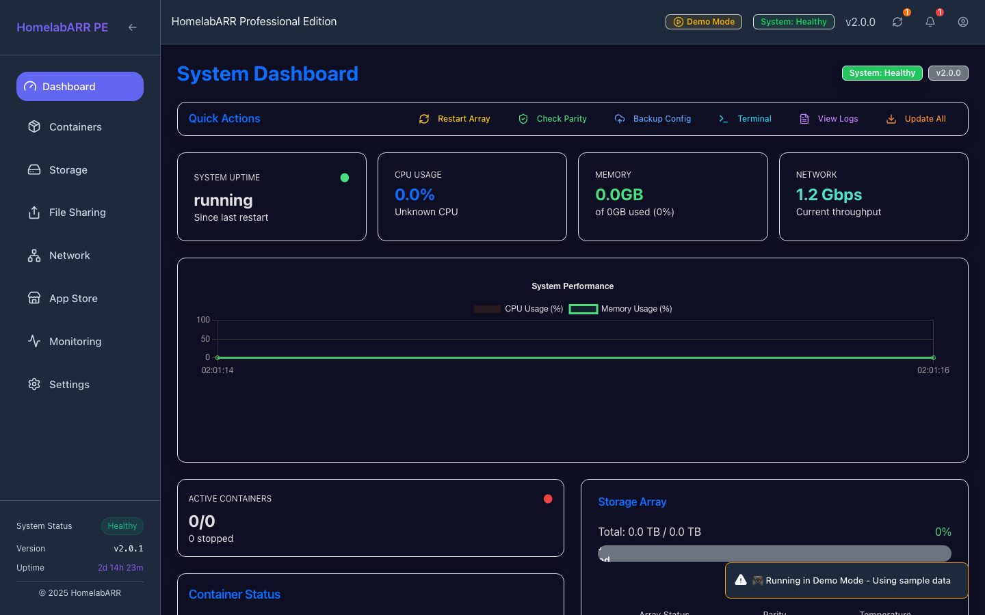Trigger the Restart Array action

click(x=454, y=118)
